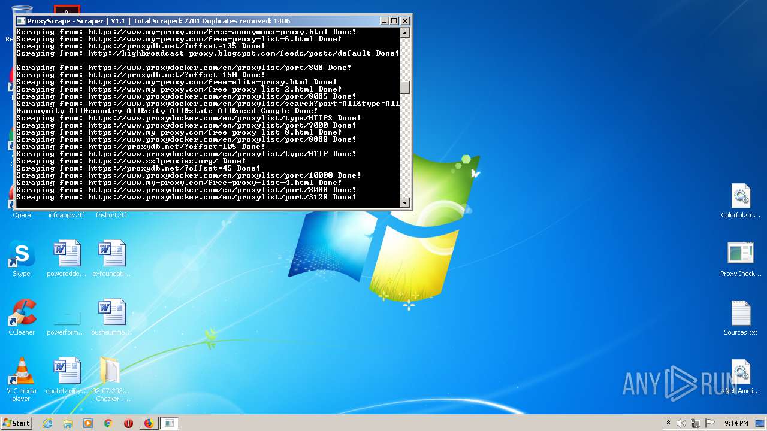Select the Recycle Bin icon behind console
Image resolution: width=767 pixels, height=431 pixels.
[22, 11]
